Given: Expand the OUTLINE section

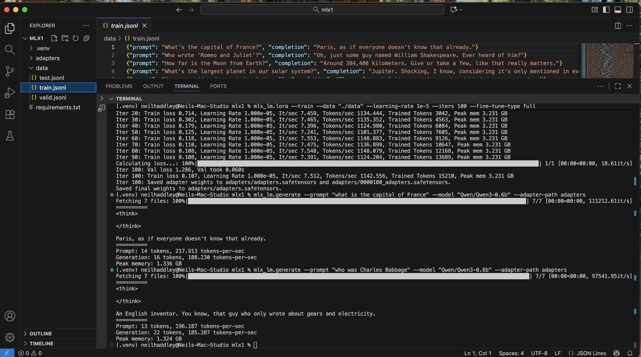Looking at the screenshot, I should [41, 334].
